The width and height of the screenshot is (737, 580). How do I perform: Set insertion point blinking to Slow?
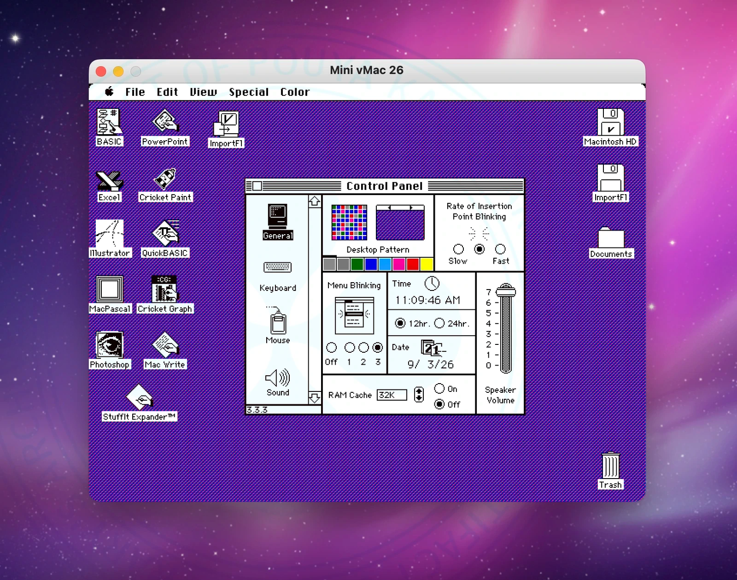[458, 249]
